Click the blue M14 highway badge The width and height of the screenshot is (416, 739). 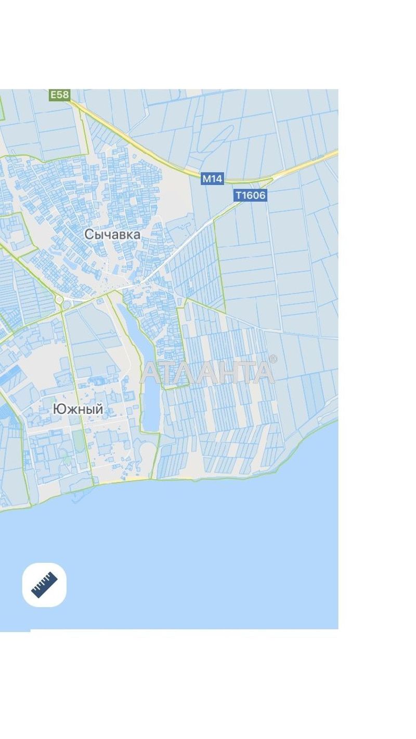tap(212, 179)
